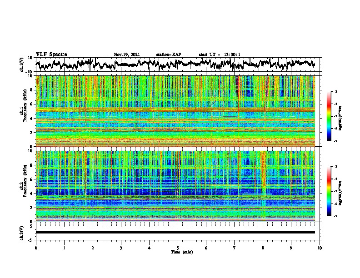Screen dimensions: 360x278
Task: Click the ch.1 color scale bar
Action: point(329,116)
